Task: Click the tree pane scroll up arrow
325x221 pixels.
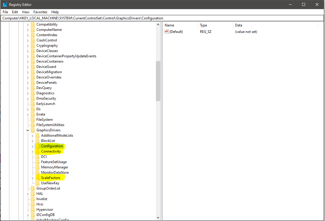Action: pos(158,24)
